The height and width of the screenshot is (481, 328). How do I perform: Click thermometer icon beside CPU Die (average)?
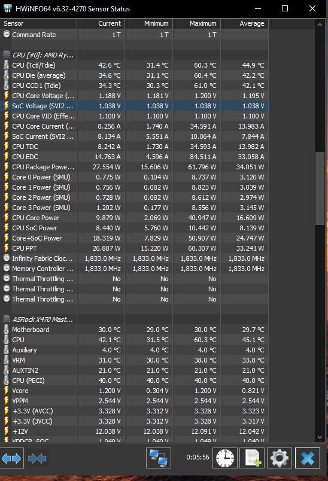pyautogui.click(x=6, y=75)
